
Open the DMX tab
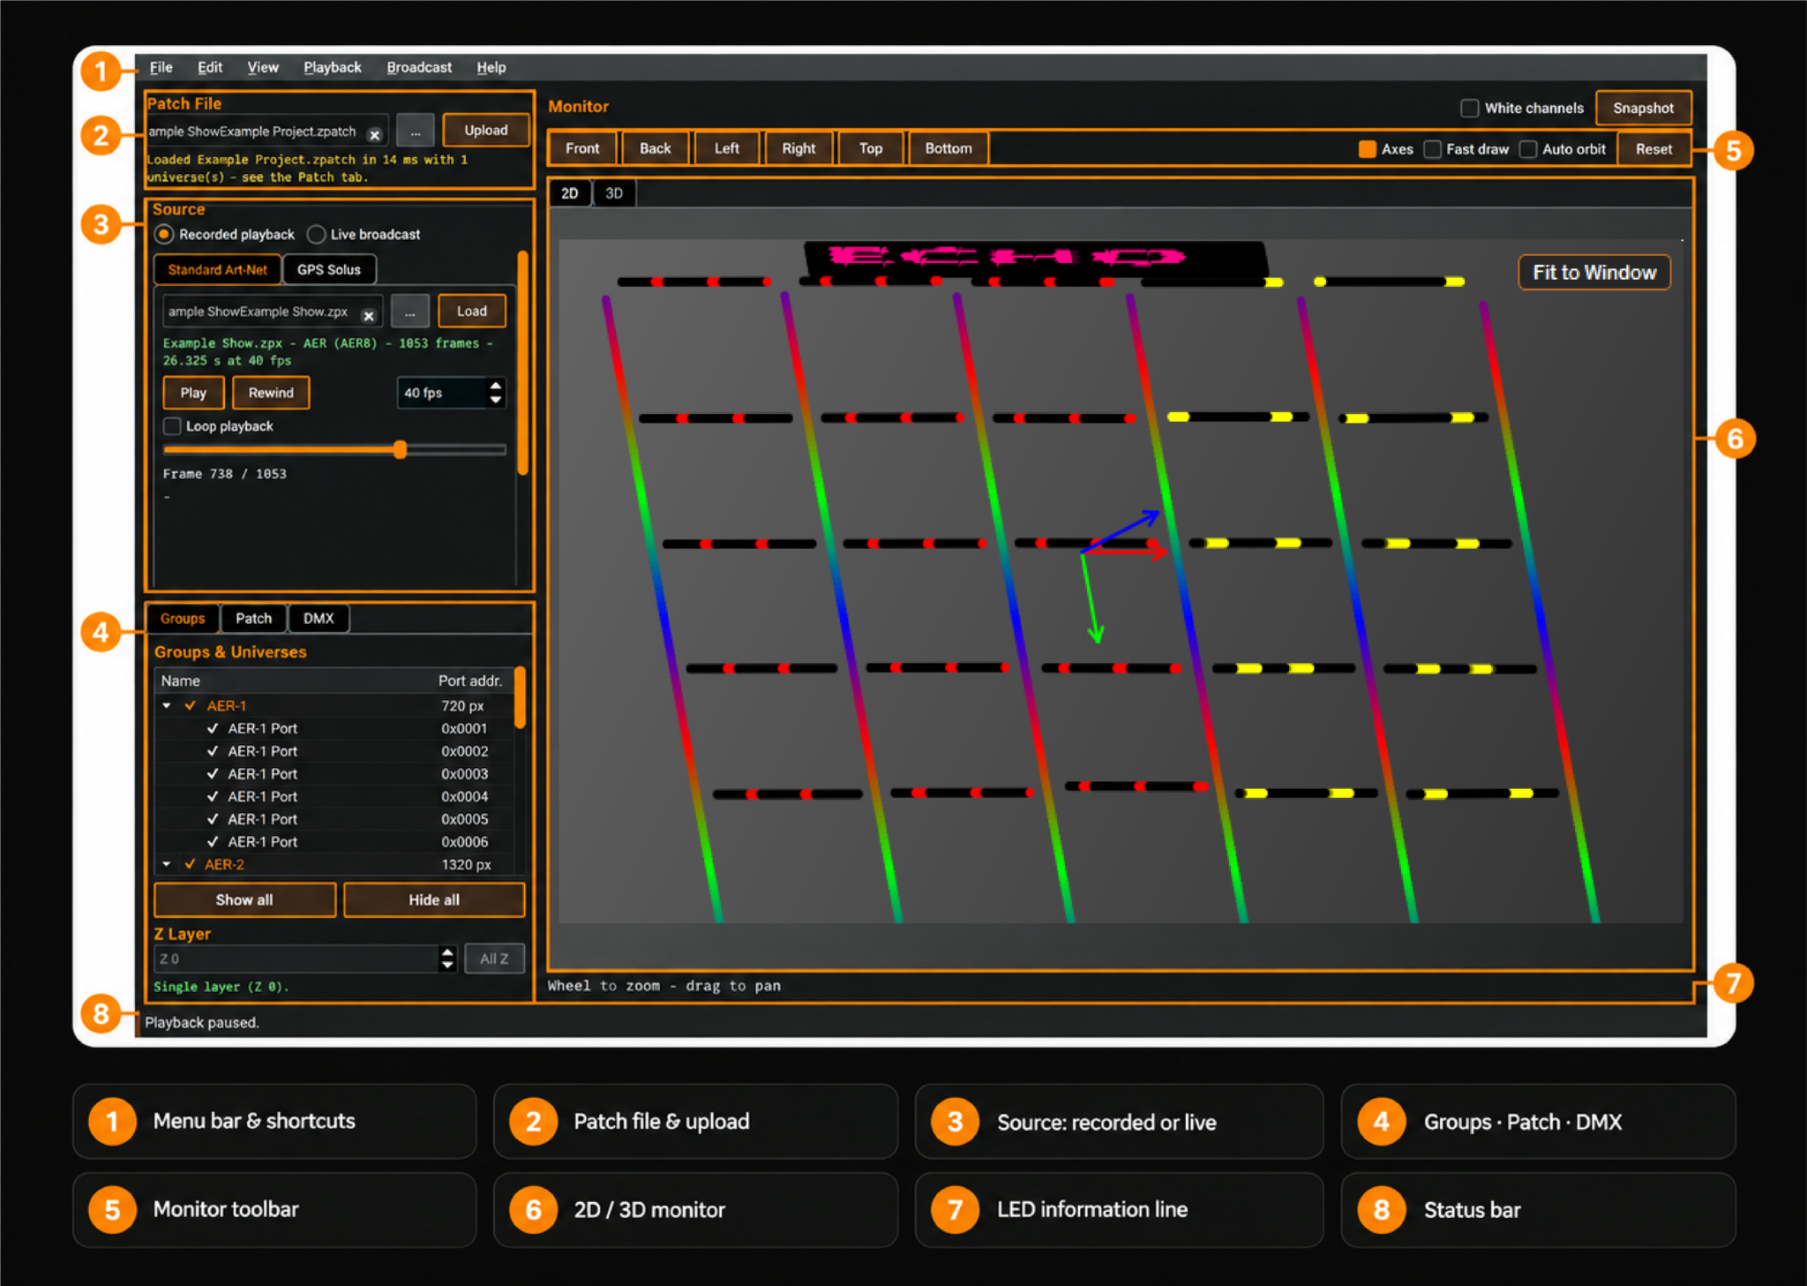(x=319, y=618)
